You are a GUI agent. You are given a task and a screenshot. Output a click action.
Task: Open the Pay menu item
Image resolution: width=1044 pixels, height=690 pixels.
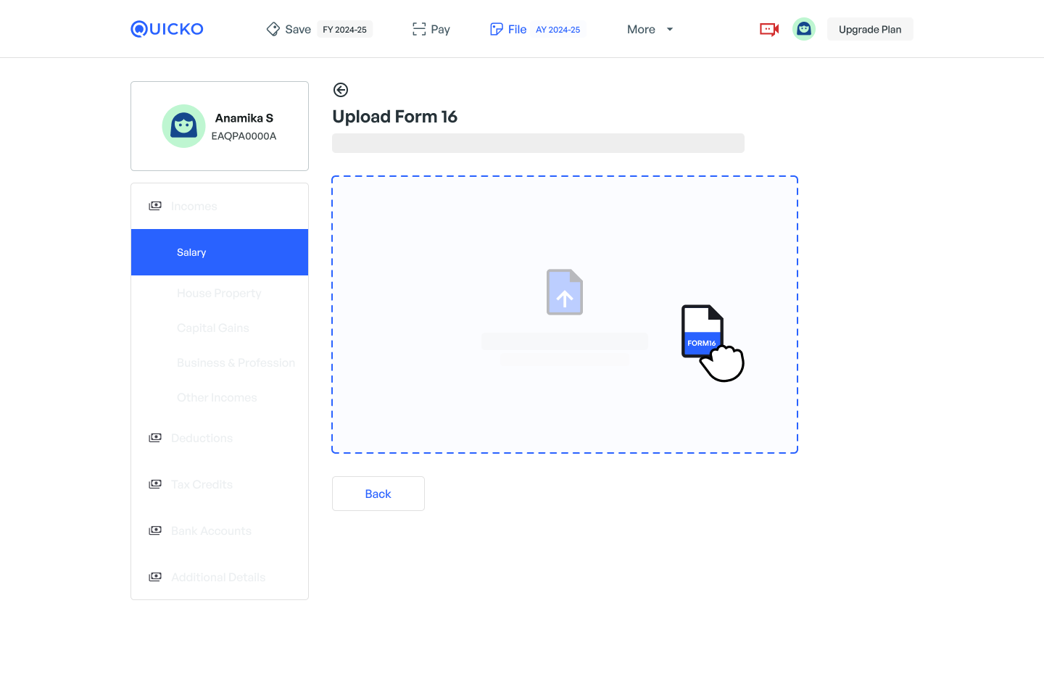pyautogui.click(x=431, y=29)
